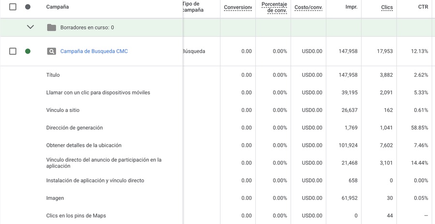Sort by Conversiones column header
The width and height of the screenshot is (435, 224).
(238, 7)
